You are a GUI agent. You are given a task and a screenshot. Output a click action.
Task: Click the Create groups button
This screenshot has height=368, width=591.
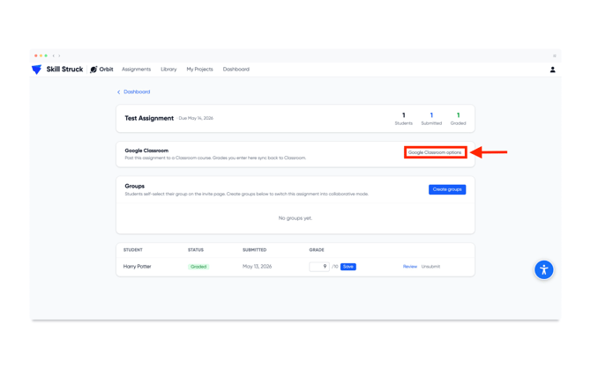[x=447, y=189]
